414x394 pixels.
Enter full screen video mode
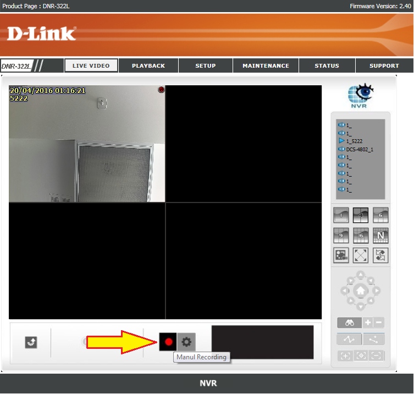tap(361, 255)
